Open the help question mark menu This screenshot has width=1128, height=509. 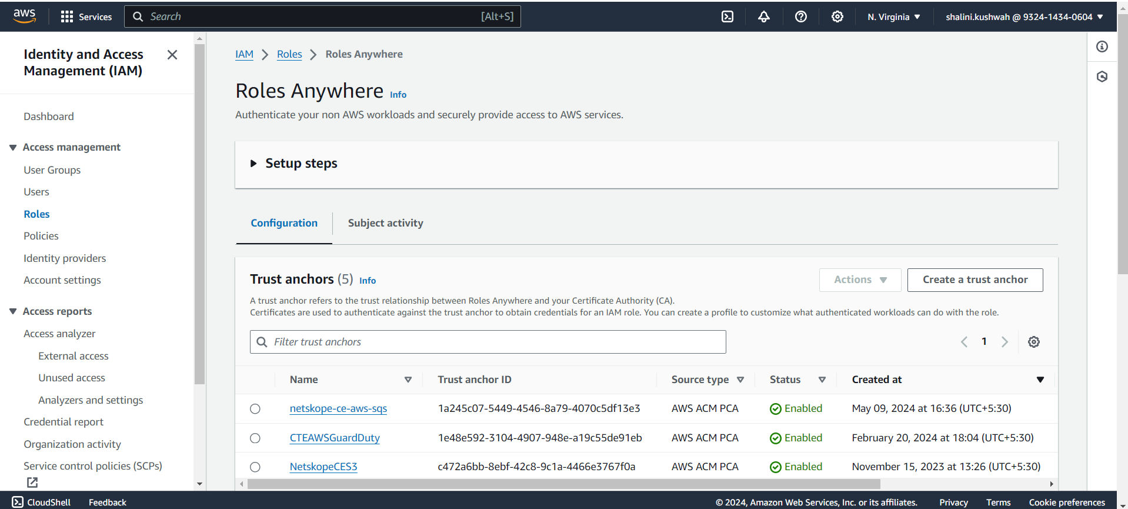point(800,16)
